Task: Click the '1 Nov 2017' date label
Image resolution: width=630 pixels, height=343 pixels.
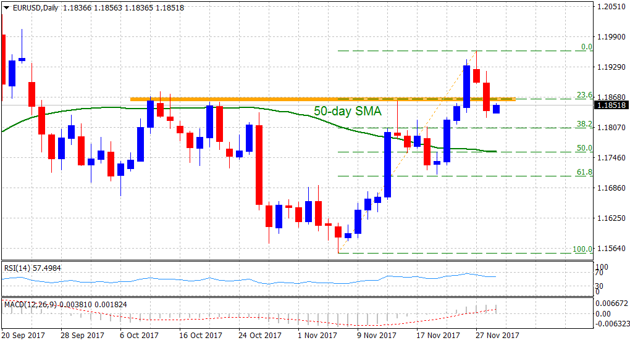Action: (317, 335)
